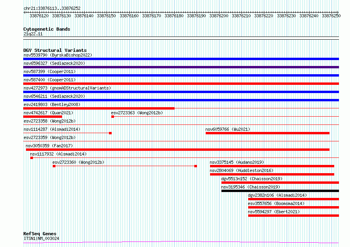The width and height of the screenshot is (350, 247).
Task: Open nsv5594297 (Ebert2021) label
Action: click(x=274, y=212)
